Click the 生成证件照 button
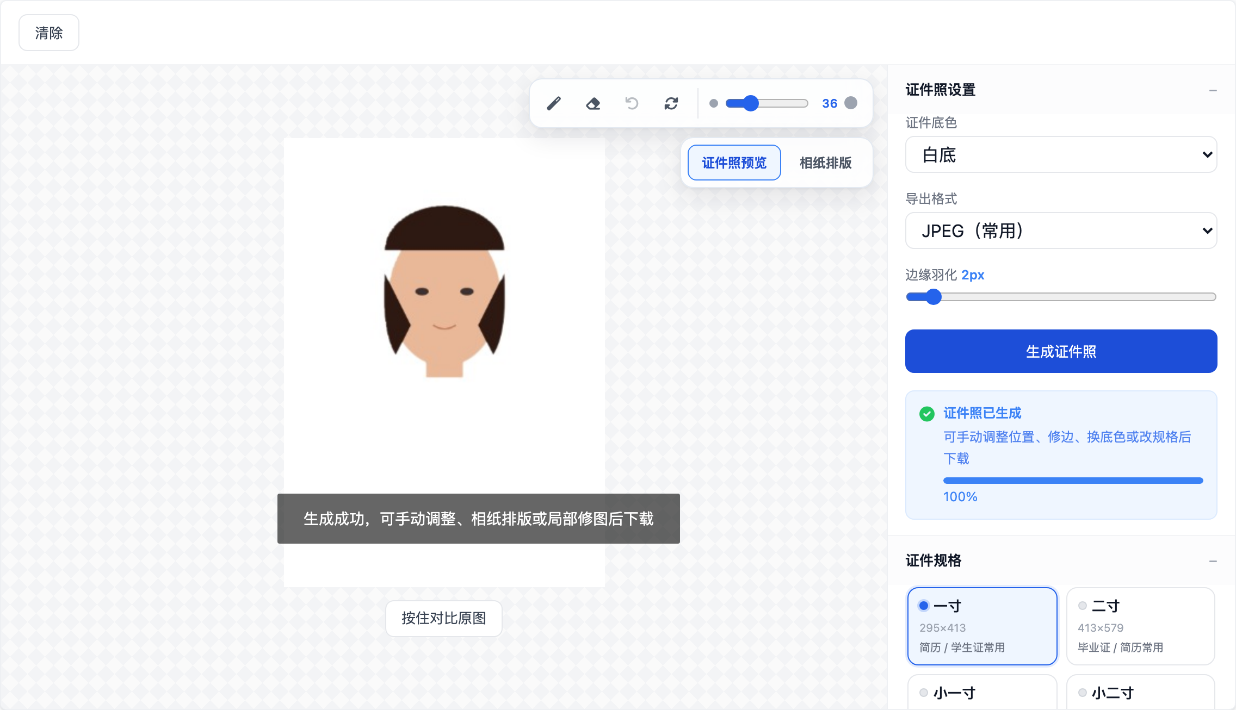 tap(1061, 351)
